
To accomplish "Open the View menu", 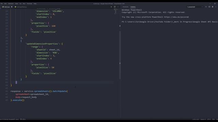I will [17, 4].
